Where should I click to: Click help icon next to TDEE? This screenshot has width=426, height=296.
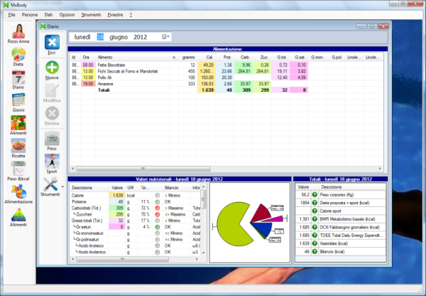point(315,236)
